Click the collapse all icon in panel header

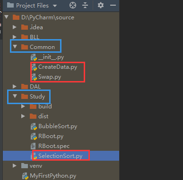pos(85,5)
